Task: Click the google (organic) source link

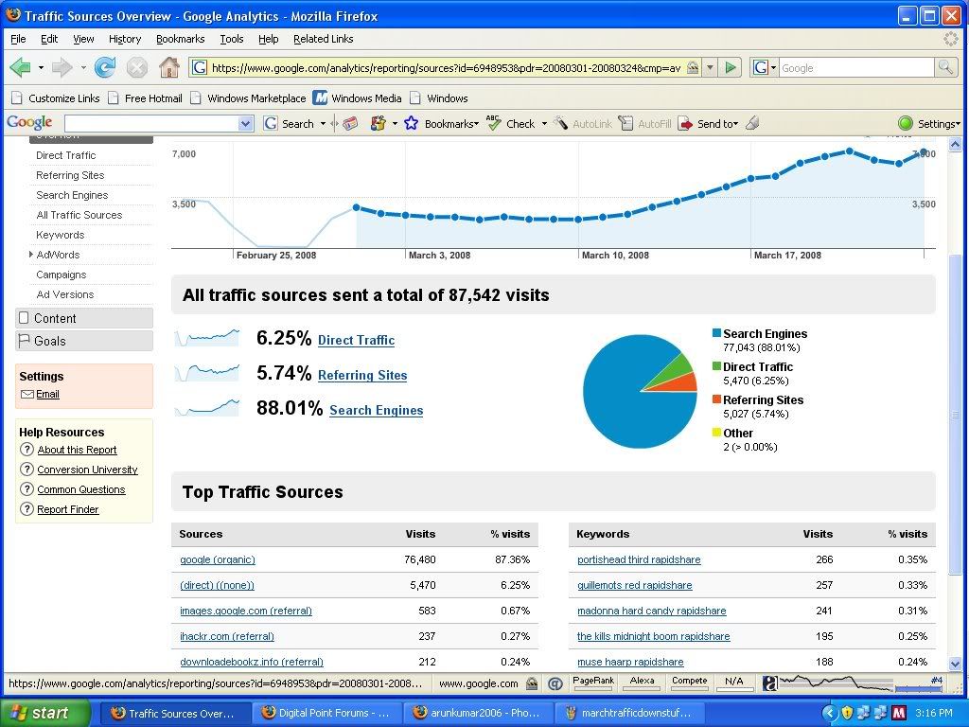Action: click(218, 559)
